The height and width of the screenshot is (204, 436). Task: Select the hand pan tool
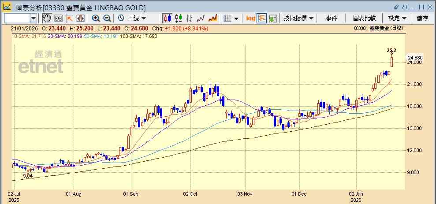tap(47, 19)
